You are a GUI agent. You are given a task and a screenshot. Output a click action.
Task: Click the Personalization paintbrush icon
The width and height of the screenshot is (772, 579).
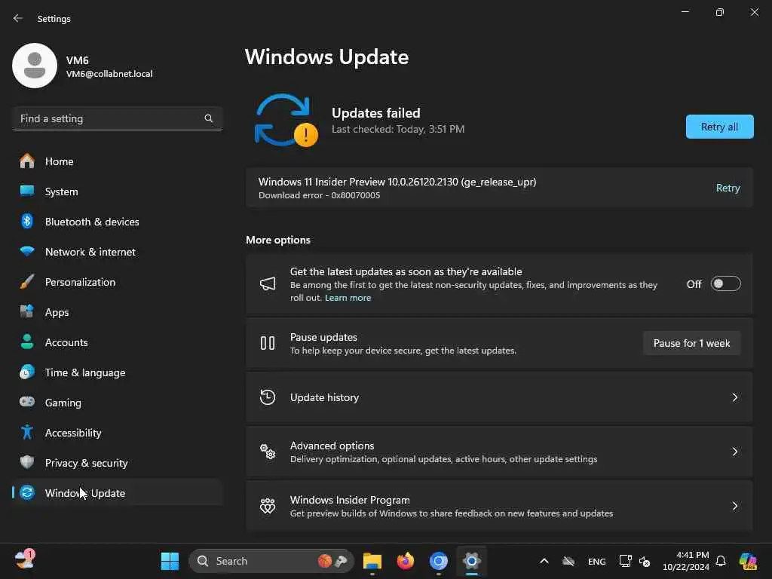click(27, 282)
